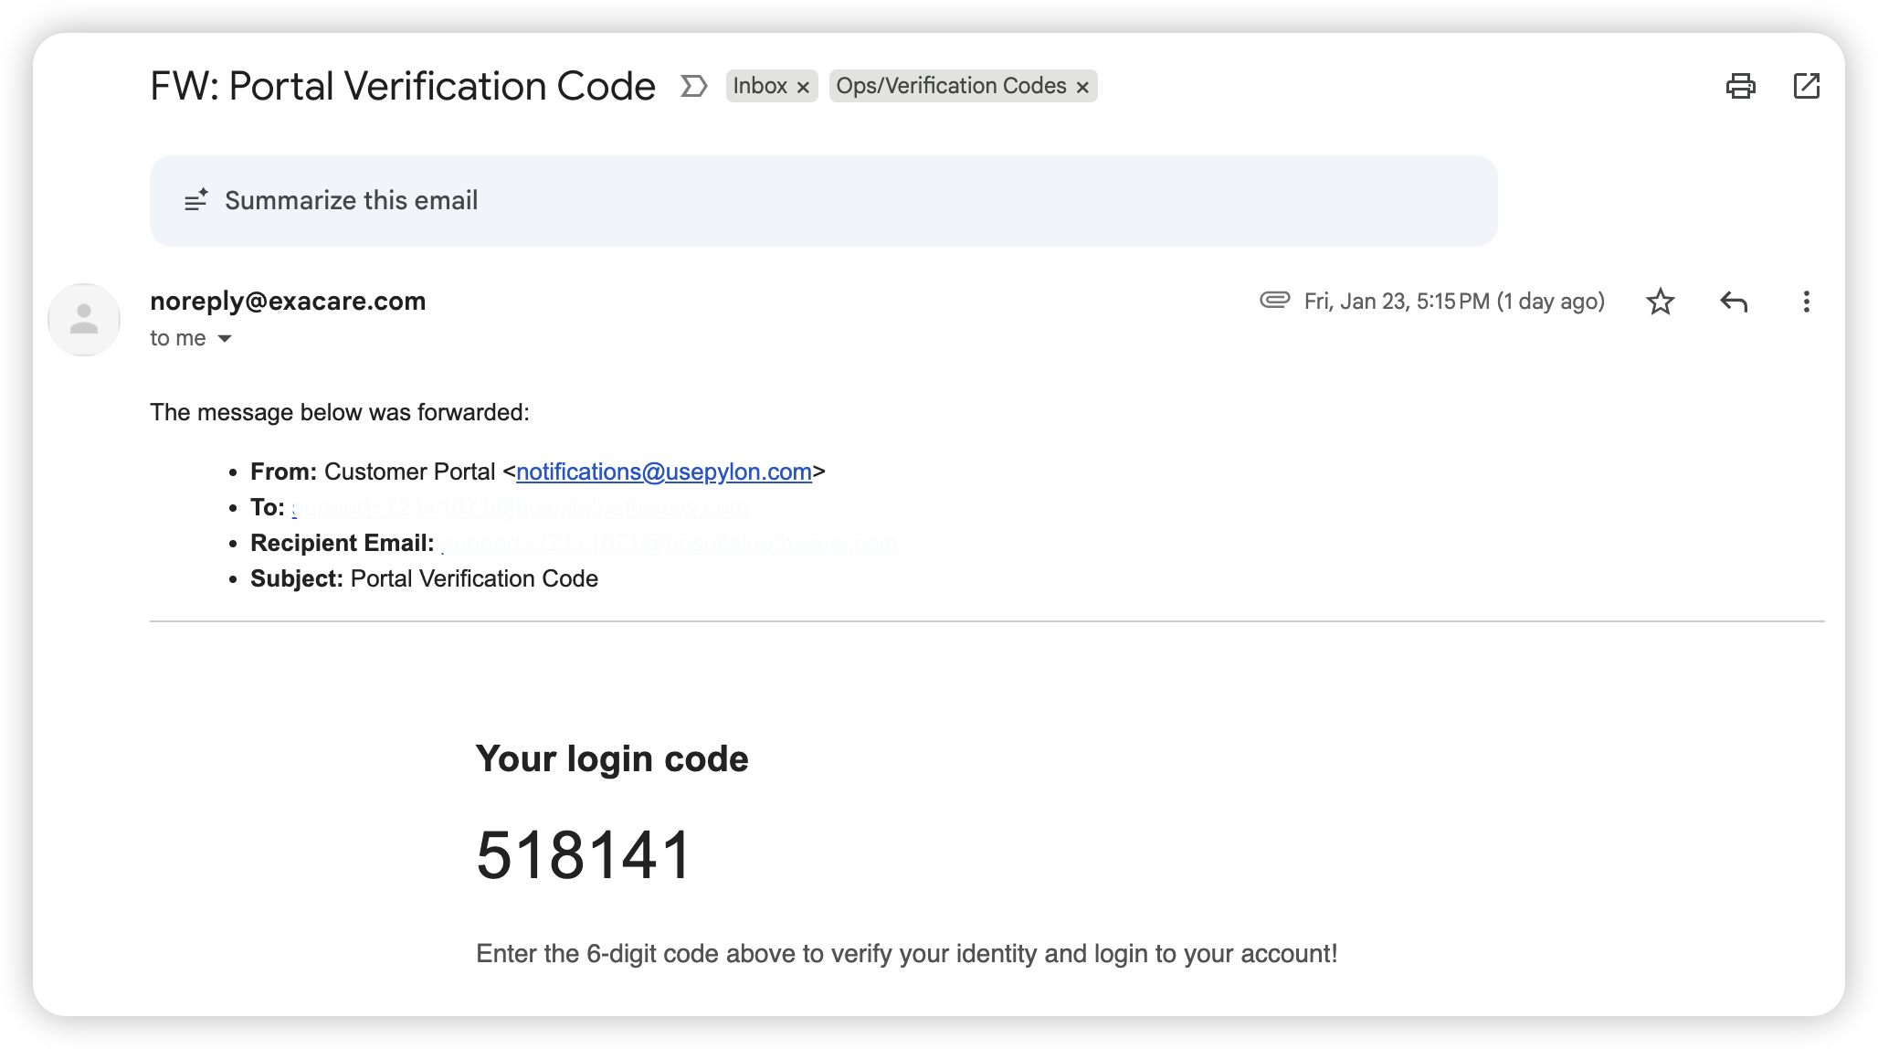Star this email

click(x=1660, y=302)
